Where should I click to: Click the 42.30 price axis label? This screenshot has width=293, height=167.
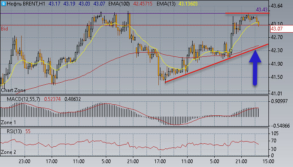coord(277,50)
